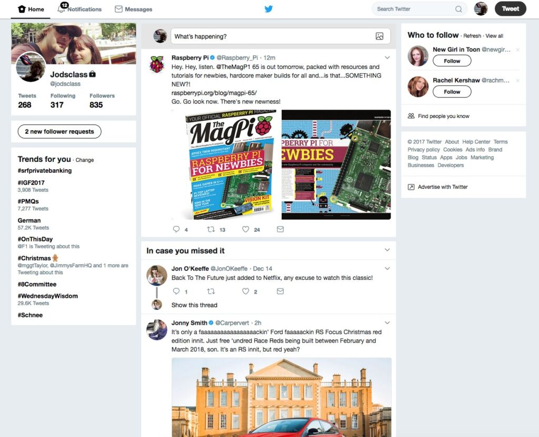This screenshot has width=539, height=437.
Task: Click Find people you know icon
Action: coord(411,116)
